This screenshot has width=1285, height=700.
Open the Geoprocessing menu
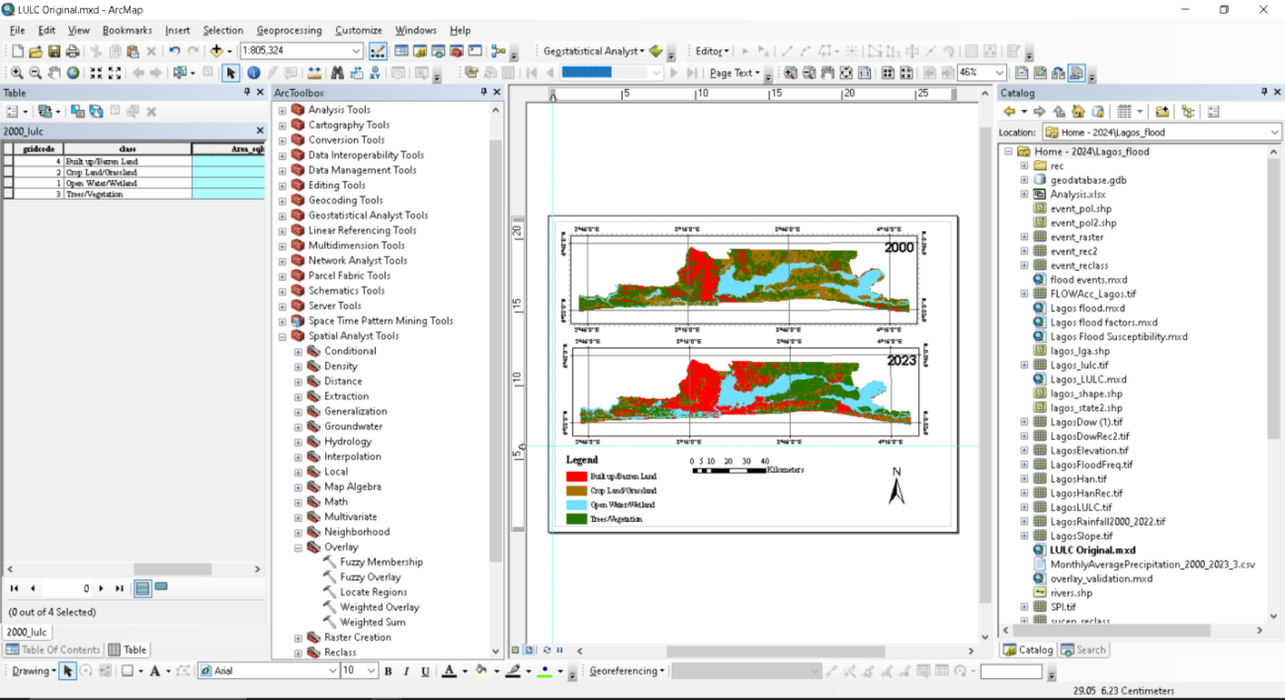(289, 31)
